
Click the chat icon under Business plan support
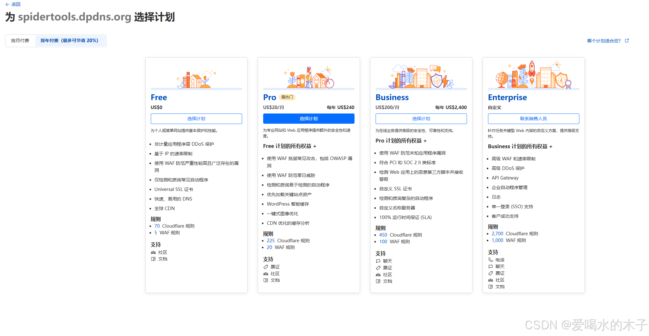click(378, 261)
